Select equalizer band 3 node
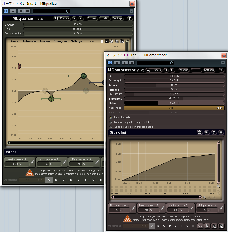 coord(52,99)
